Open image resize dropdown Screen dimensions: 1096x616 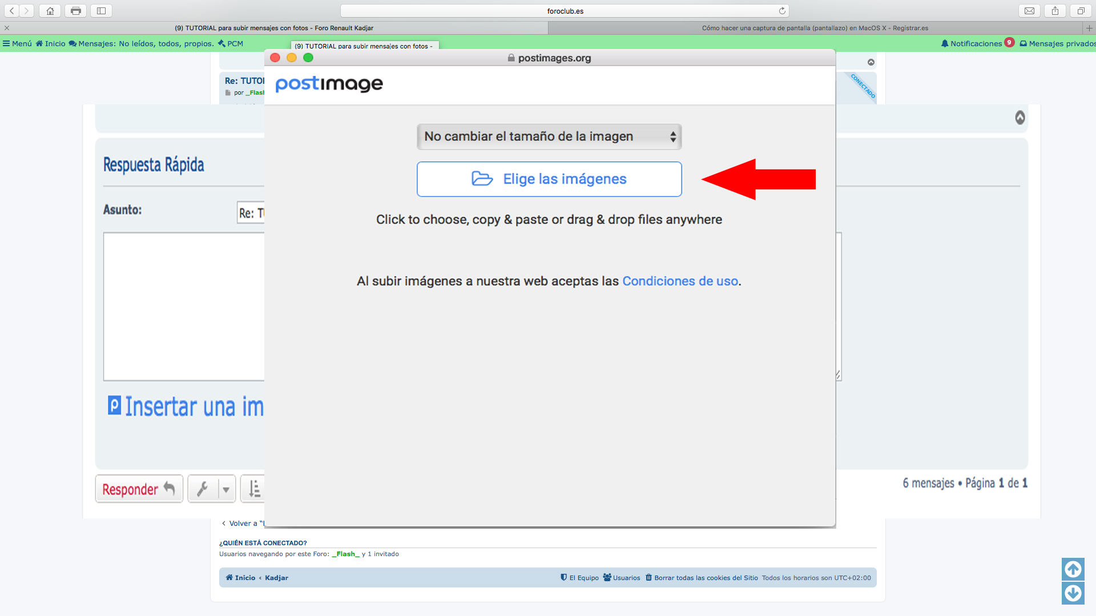click(x=549, y=137)
